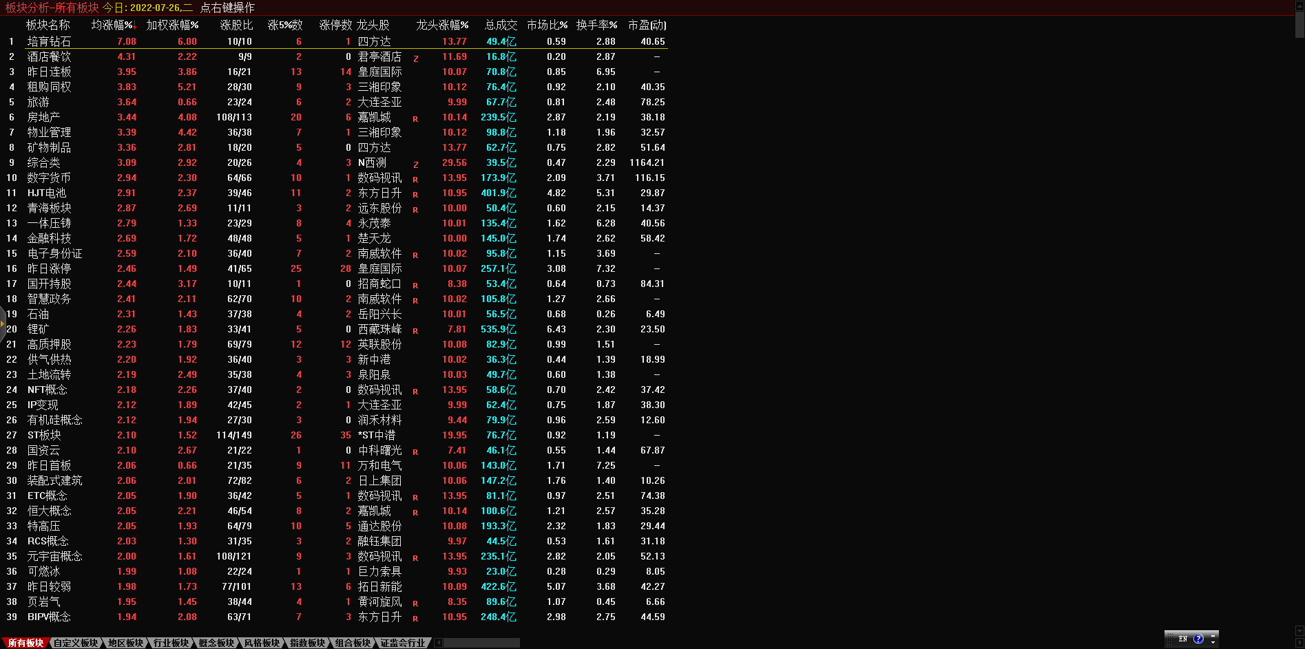Open the language bar options dropdown arrow

1213,643
